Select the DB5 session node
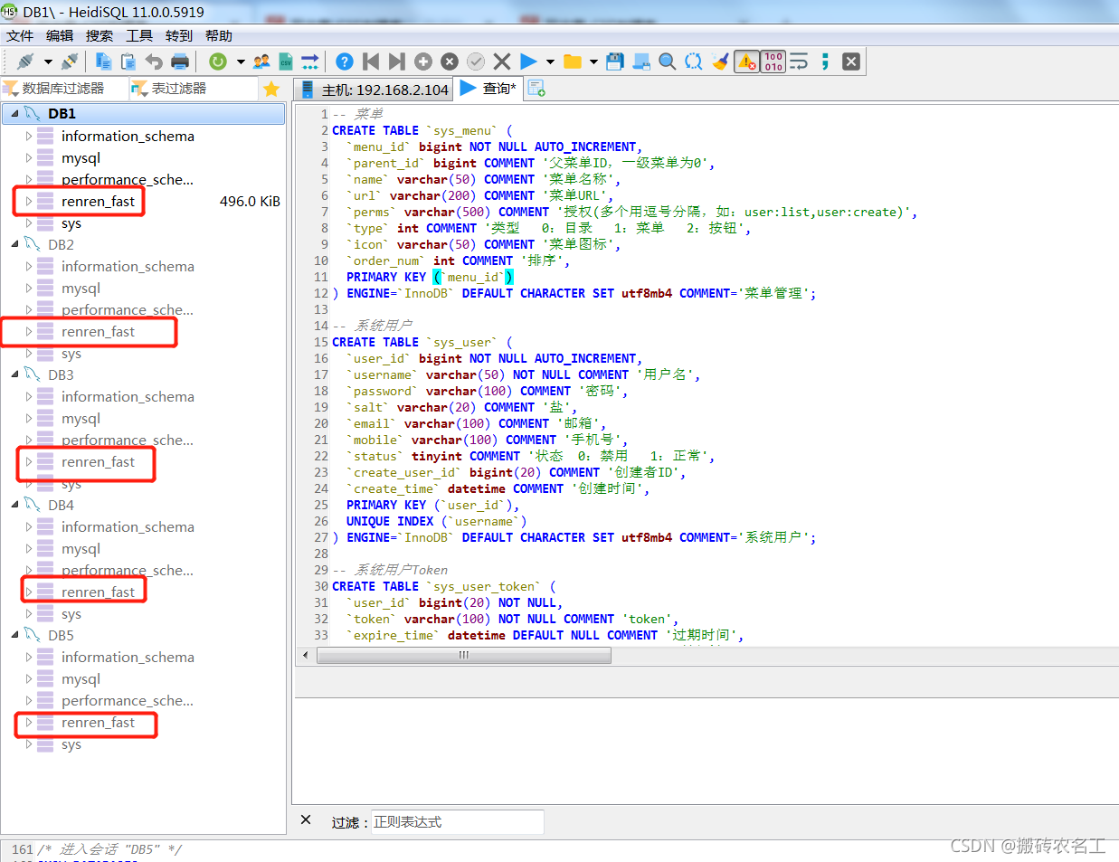The image size is (1119, 862). [61, 635]
